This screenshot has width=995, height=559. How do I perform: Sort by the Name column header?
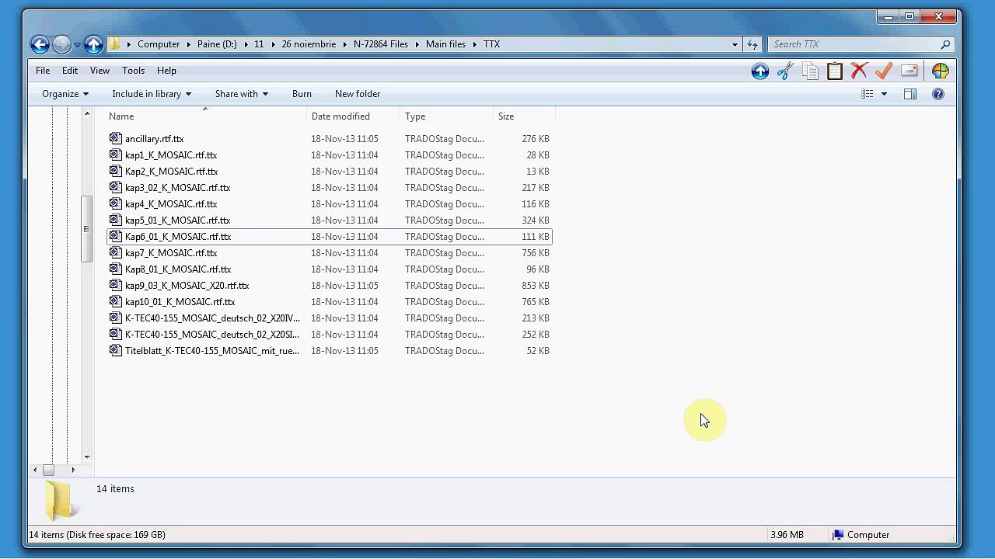(206, 116)
